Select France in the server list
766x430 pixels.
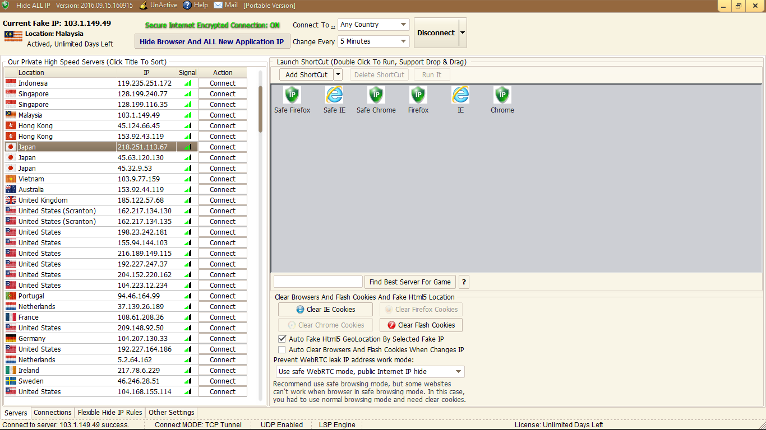click(x=28, y=317)
